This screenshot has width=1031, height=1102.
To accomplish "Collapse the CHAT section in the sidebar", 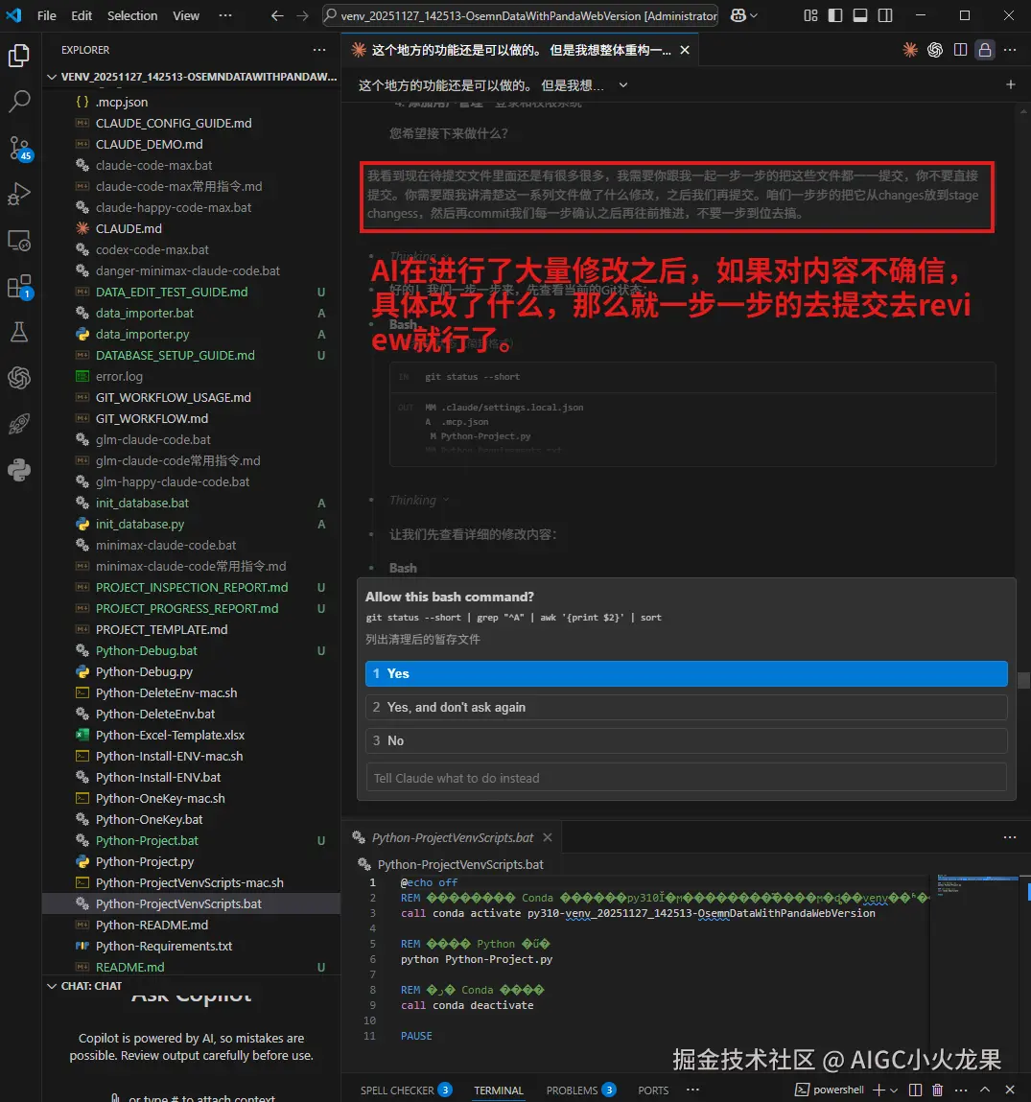I will 52,985.
